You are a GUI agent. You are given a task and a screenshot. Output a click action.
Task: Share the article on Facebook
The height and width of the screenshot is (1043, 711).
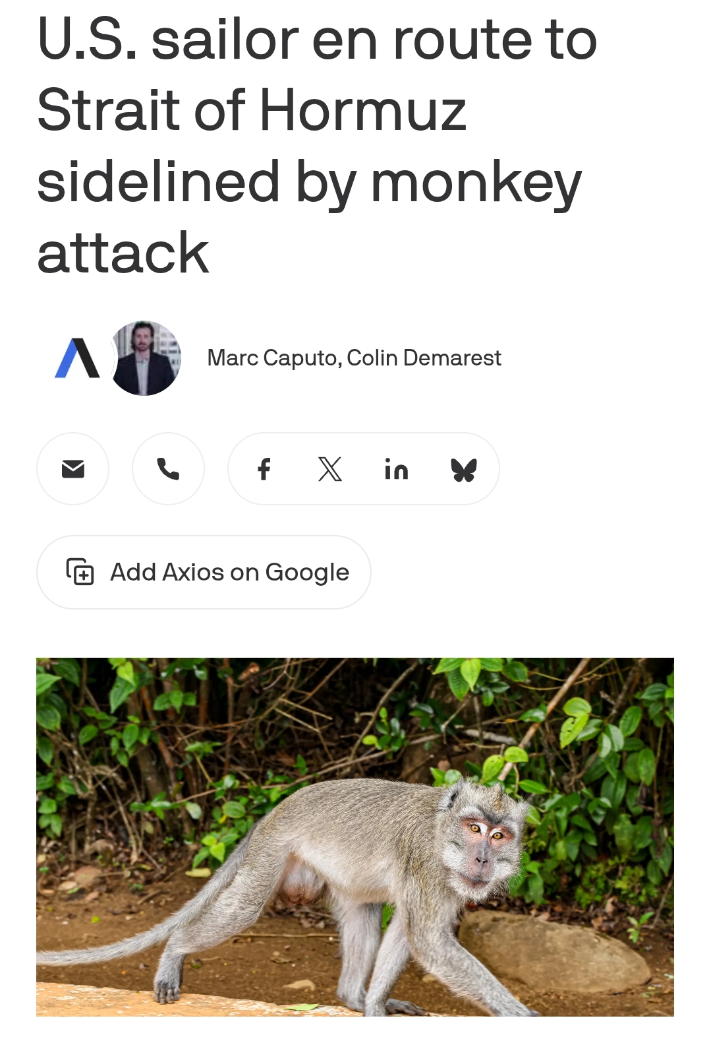(x=264, y=469)
